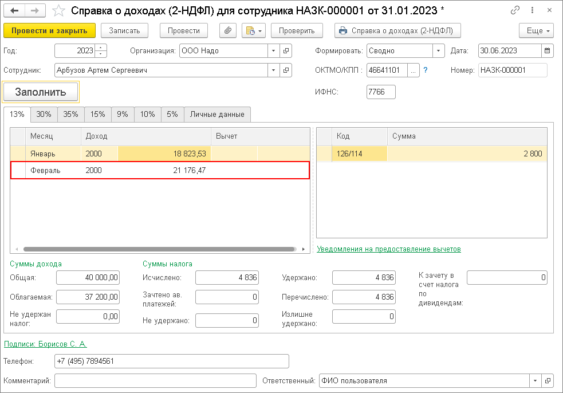563x393 pixels.
Task: Click the back navigation arrow
Action: (x=14, y=10)
